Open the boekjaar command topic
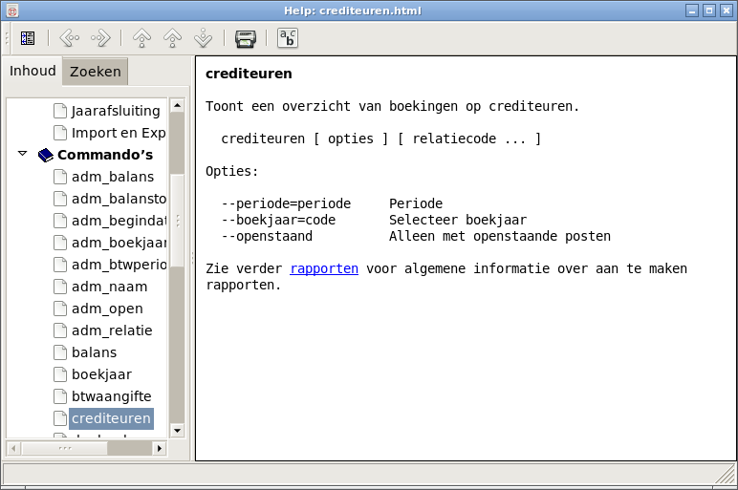The width and height of the screenshot is (738, 490). click(101, 374)
